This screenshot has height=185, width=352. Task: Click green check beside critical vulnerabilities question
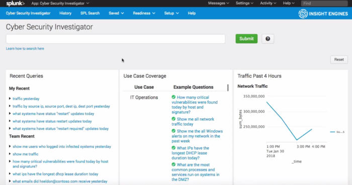point(173,97)
